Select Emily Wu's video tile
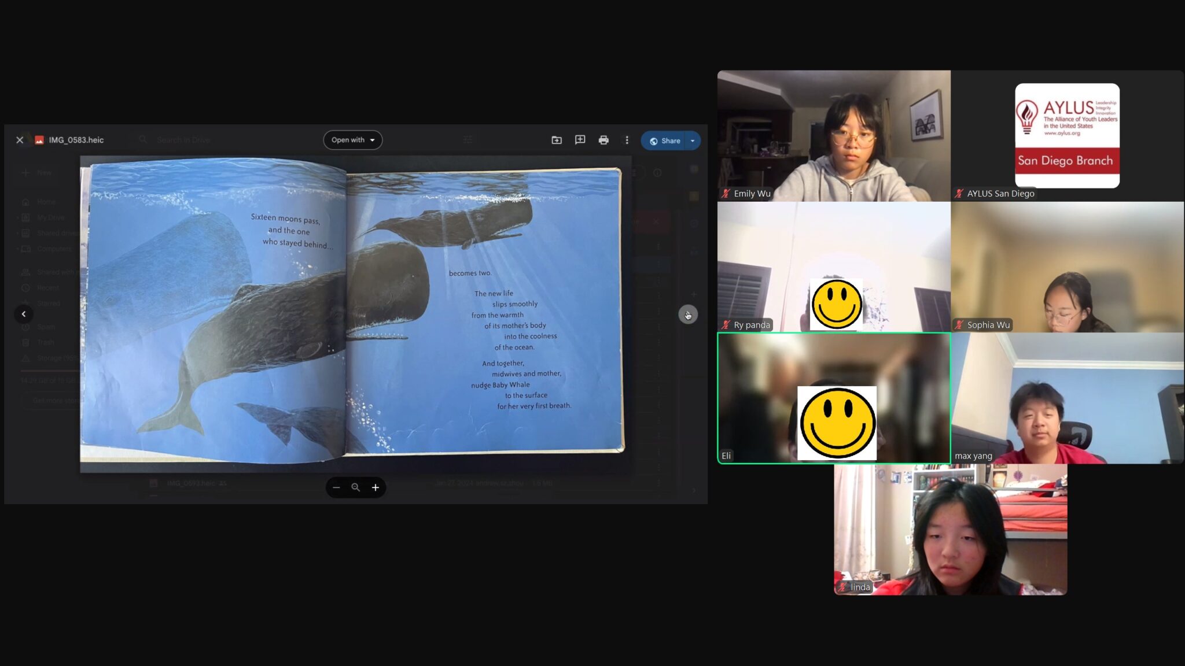This screenshot has height=666, width=1185. click(834, 136)
